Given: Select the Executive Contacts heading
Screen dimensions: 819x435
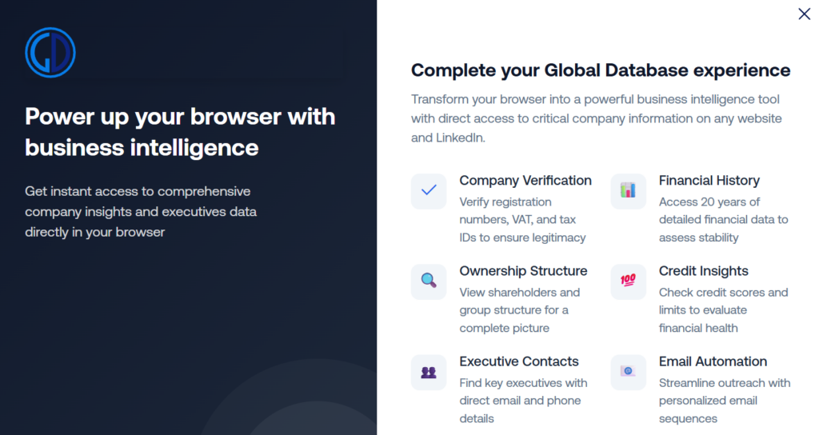Looking at the screenshot, I should [519, 361].
